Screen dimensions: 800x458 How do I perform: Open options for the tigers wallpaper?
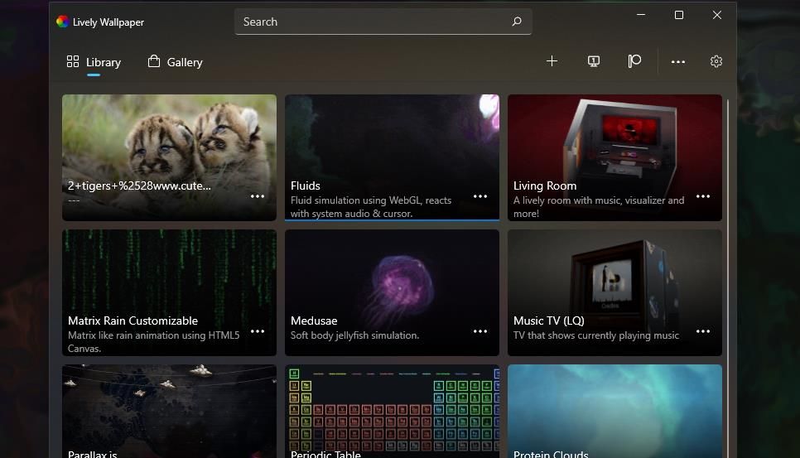pyautogui.click(x=258, y=196)
